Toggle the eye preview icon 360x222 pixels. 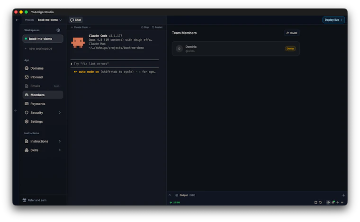click(x=328, y=203)
